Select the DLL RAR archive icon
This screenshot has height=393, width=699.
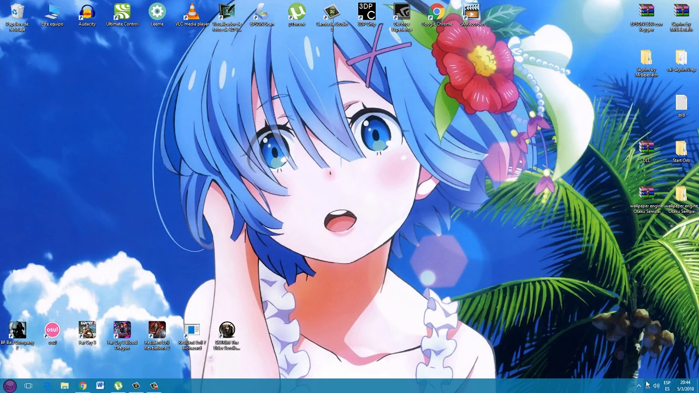647,152
